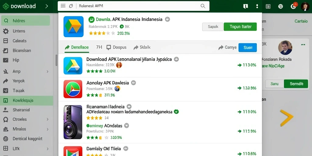312x156 pixels.
Task: Click the refresh icon beside hamburger menu
Action: point(71,6)
